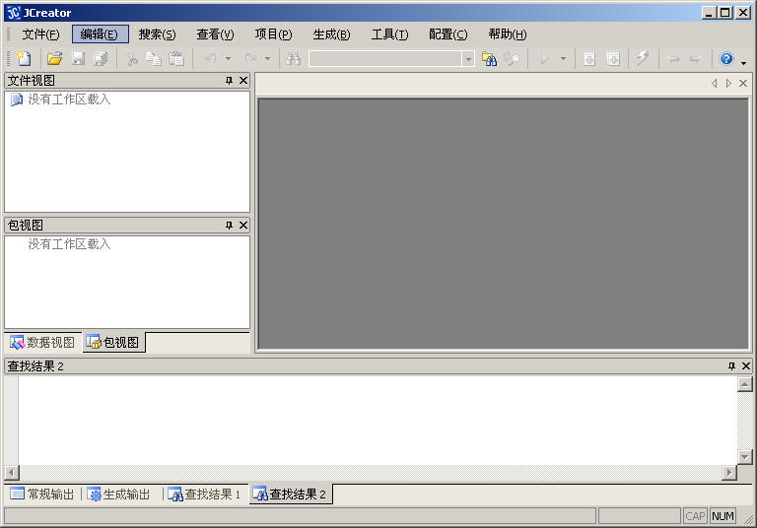Click the output panel scroll left arrow
This screenshot has width=757, height=528.
click(12, 473)
